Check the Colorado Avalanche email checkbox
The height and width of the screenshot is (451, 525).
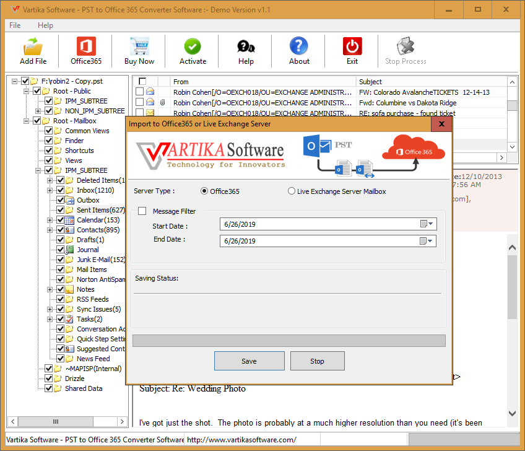(x=140, y=92)
